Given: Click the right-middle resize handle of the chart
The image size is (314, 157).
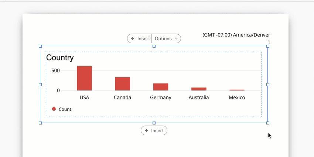Looking at the screenshot, I should (x=268, y=85).
